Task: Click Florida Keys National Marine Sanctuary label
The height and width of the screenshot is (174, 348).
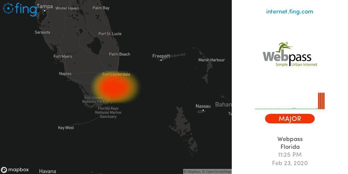Action: point(108,112)
